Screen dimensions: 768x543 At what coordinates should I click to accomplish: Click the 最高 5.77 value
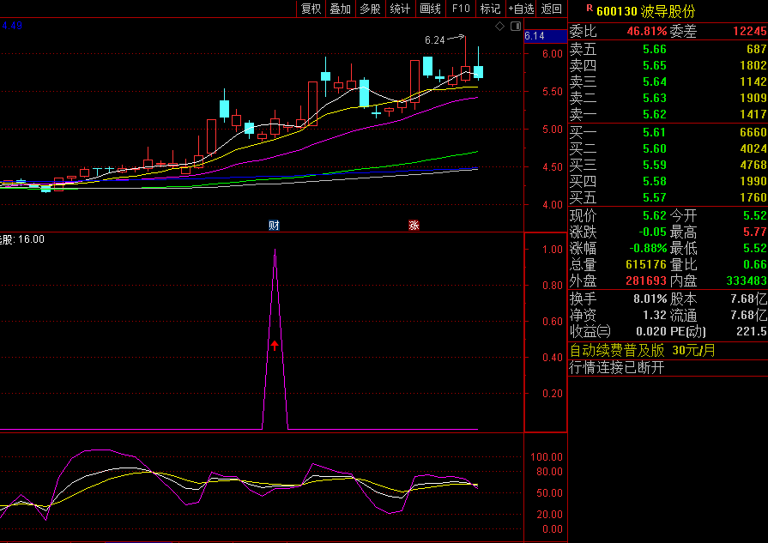[x=755, y=232]
